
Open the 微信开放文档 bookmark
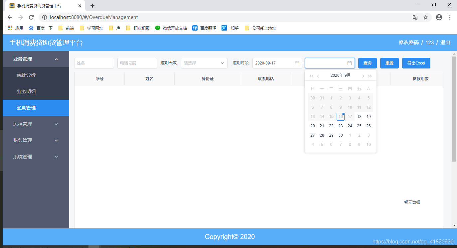pos(171,28)
